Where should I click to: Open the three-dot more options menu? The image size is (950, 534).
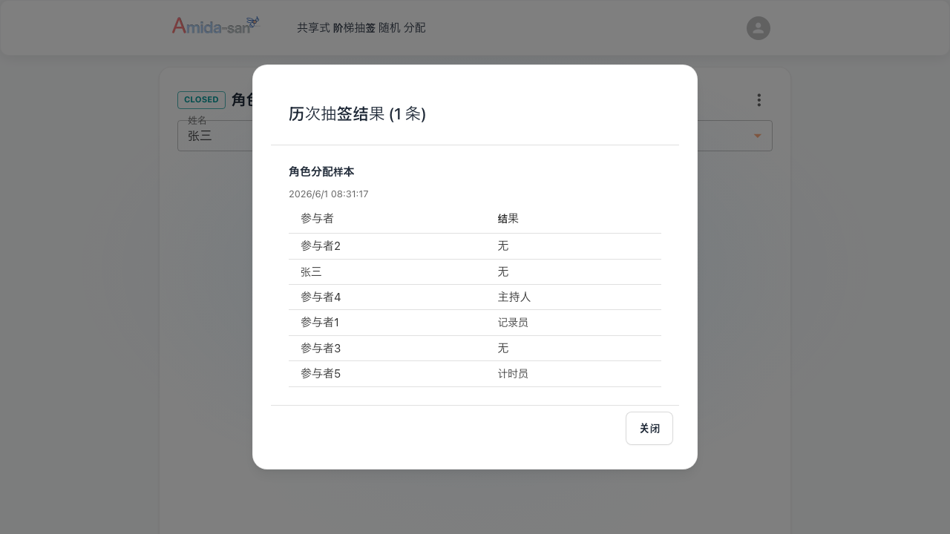coord(759,100)
